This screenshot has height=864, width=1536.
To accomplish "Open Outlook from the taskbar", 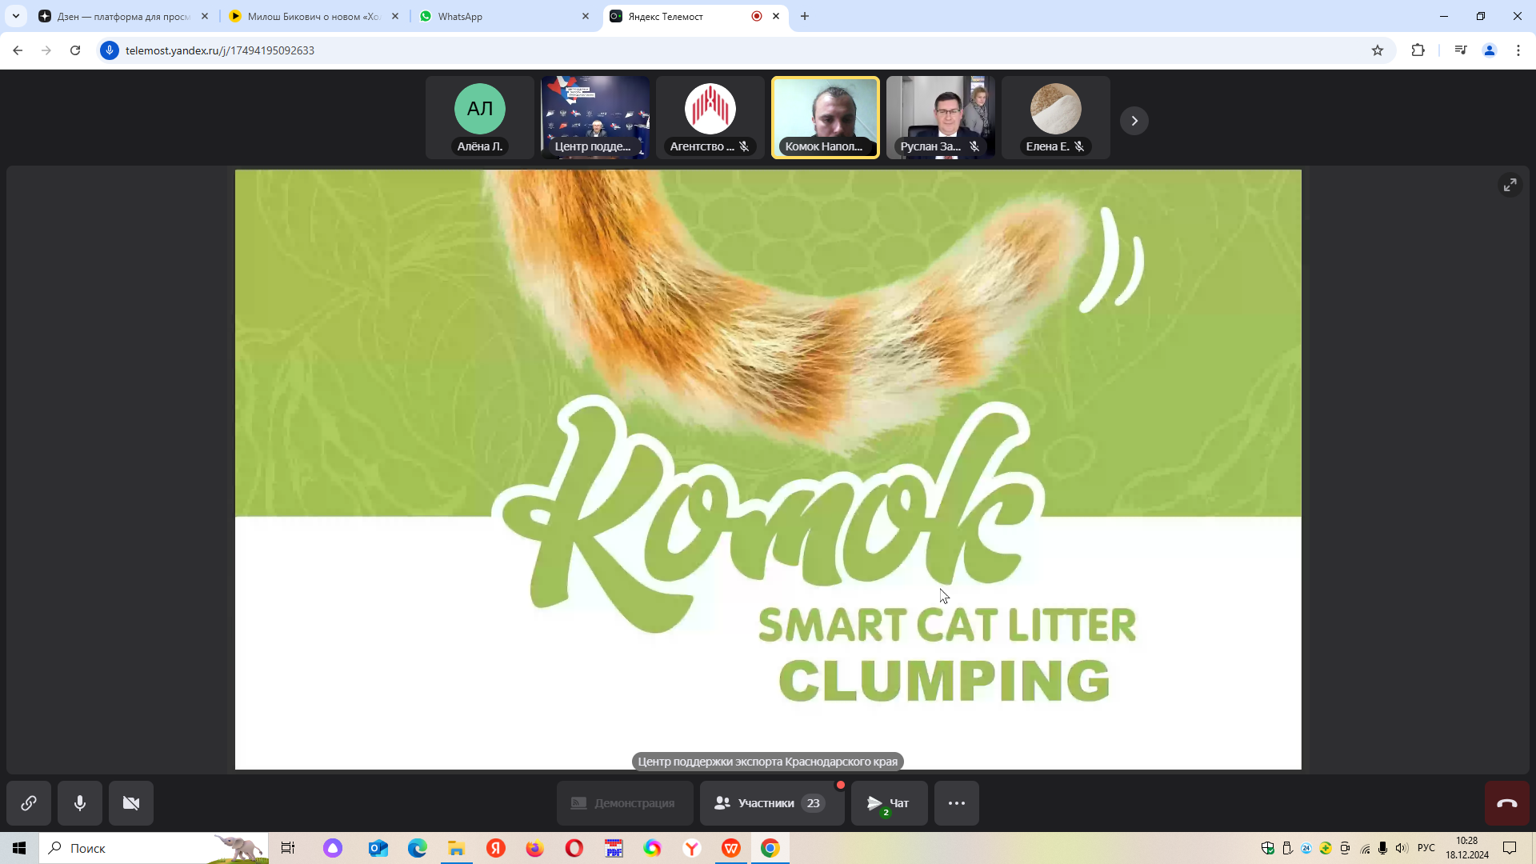I will pos(378,848).
